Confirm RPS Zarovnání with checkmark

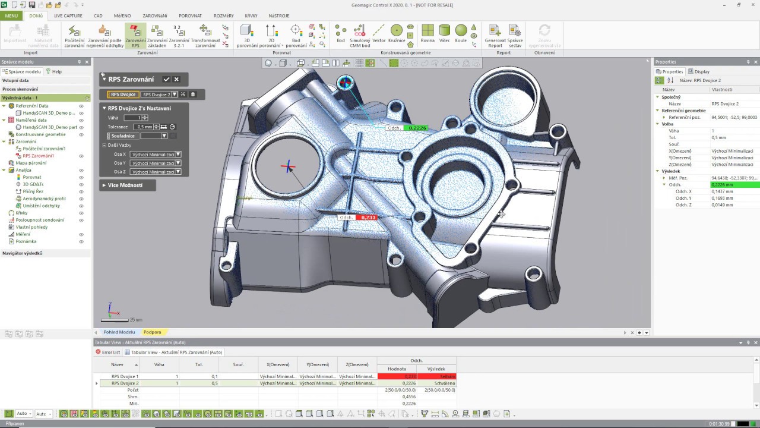pyautogui.click(x=166, y=79)
